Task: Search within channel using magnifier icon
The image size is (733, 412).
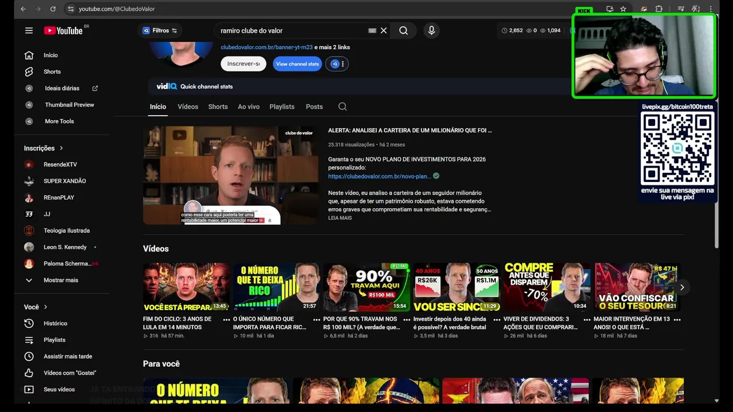Action: (342, 106)
